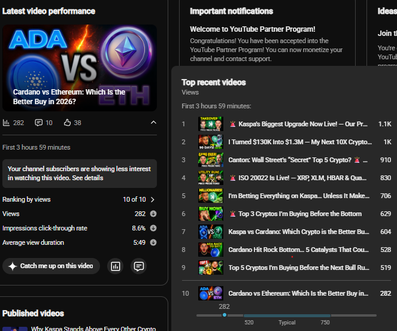Open video comments icon button
Screen dimensions: 397x331
(139, 266)
